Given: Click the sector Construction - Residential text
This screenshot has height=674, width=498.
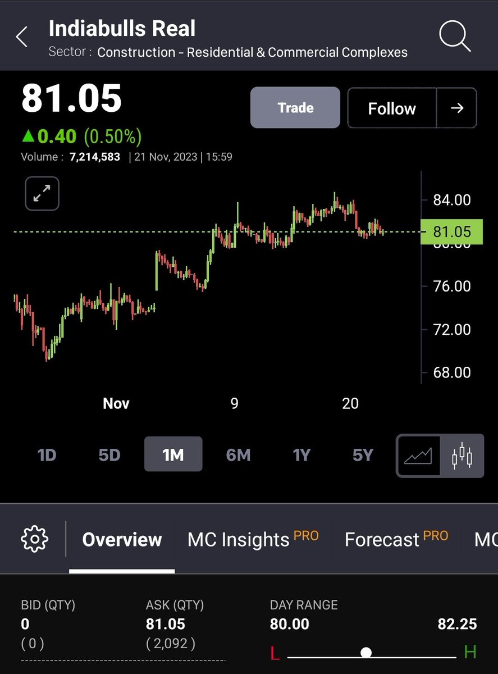Looking at the screenshot, I should (252, 52).
